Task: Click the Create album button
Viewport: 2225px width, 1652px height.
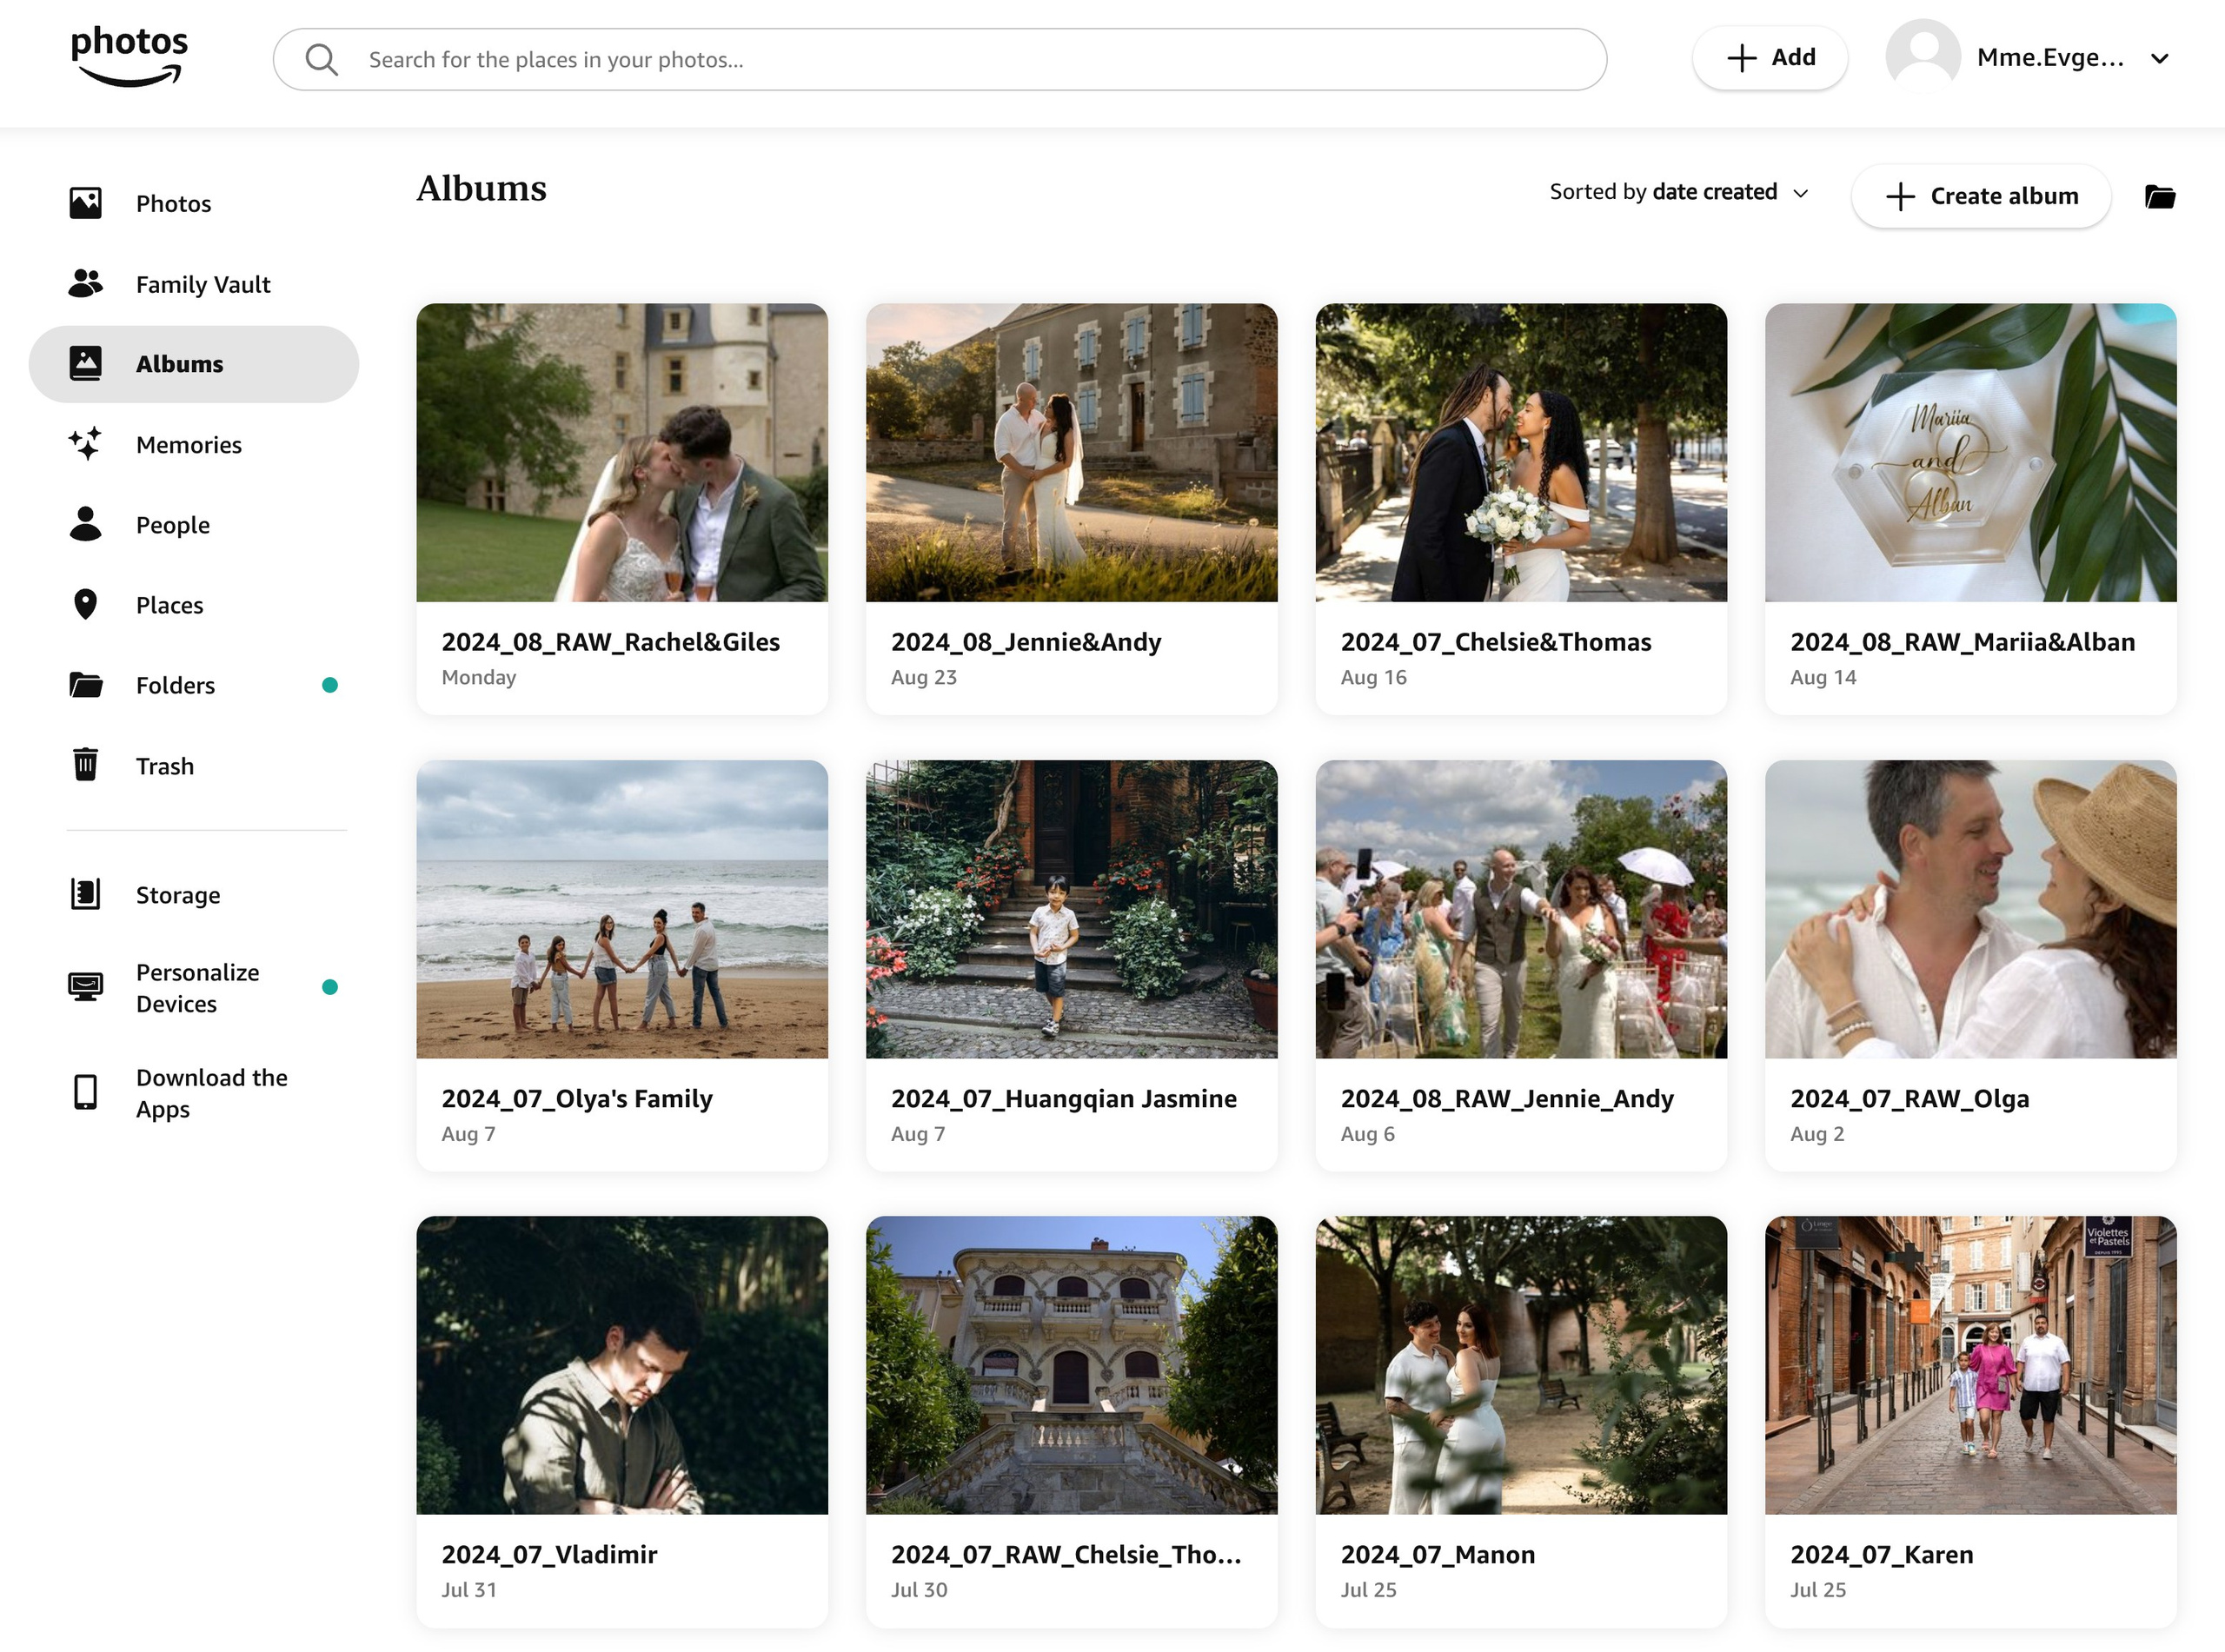Action: point(1981,196)
